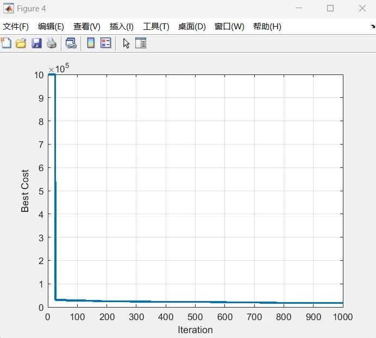The width and height of the screenshot is (376, 338).
Task: Select the blue convergence curve line
Action: coord(55,183)
